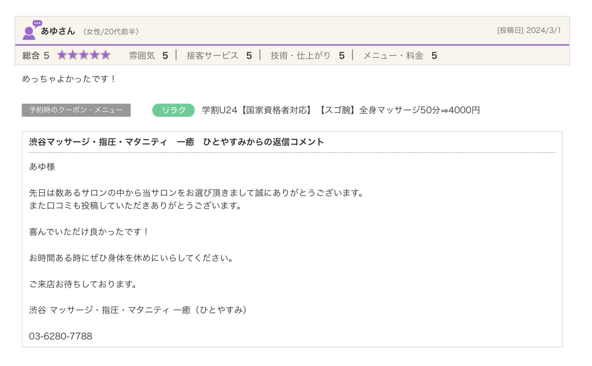The image size is (592, 366).
Task: Click reviewer name あゆさん
Action: [x=58, y=31]
